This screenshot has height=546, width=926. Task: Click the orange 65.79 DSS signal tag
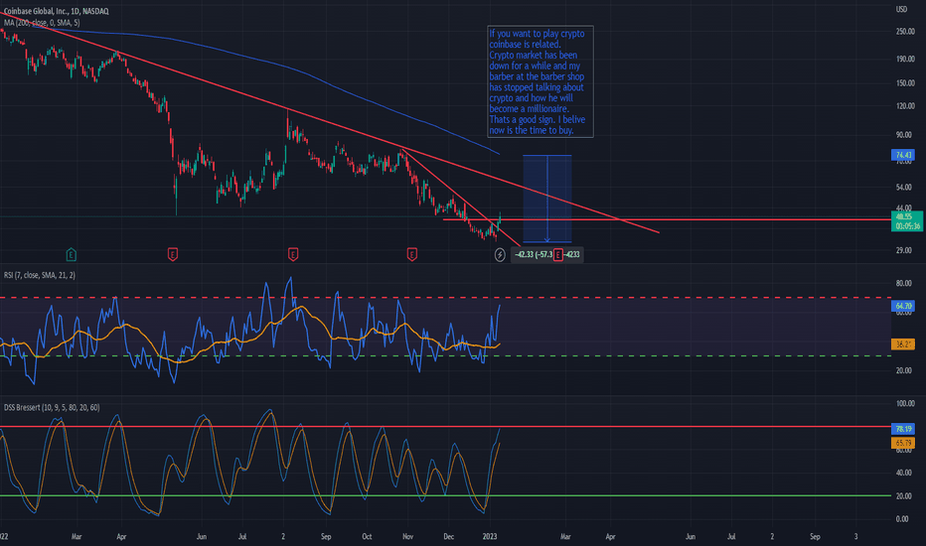coord(903,443)
